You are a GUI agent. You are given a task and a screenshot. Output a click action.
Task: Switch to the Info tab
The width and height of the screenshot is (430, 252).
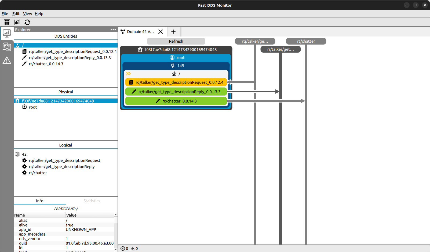coord(40,201)
